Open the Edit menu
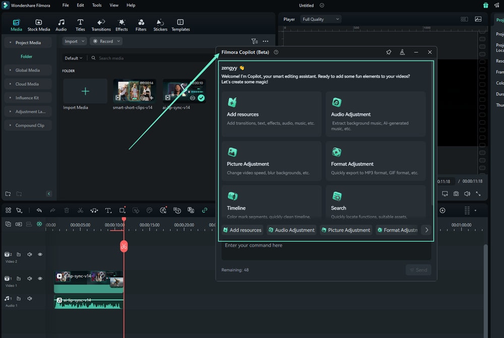This screenshot has height=338, width=504. [x=80, y=5]
